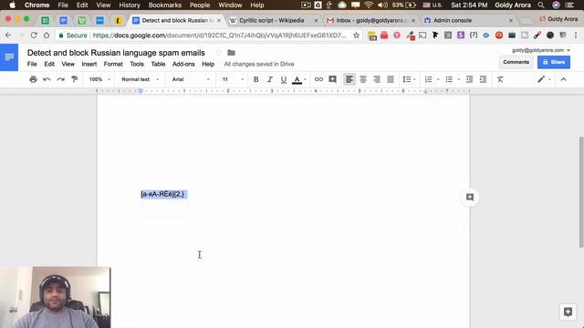Open the Add-ons menu
The height and width of the screenshot is (328, 584).
(183, 64)
